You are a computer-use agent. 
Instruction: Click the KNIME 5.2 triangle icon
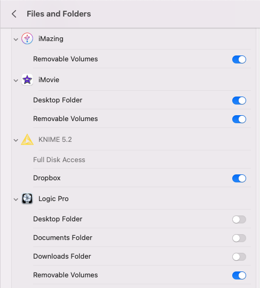click(x=27, y=139)
